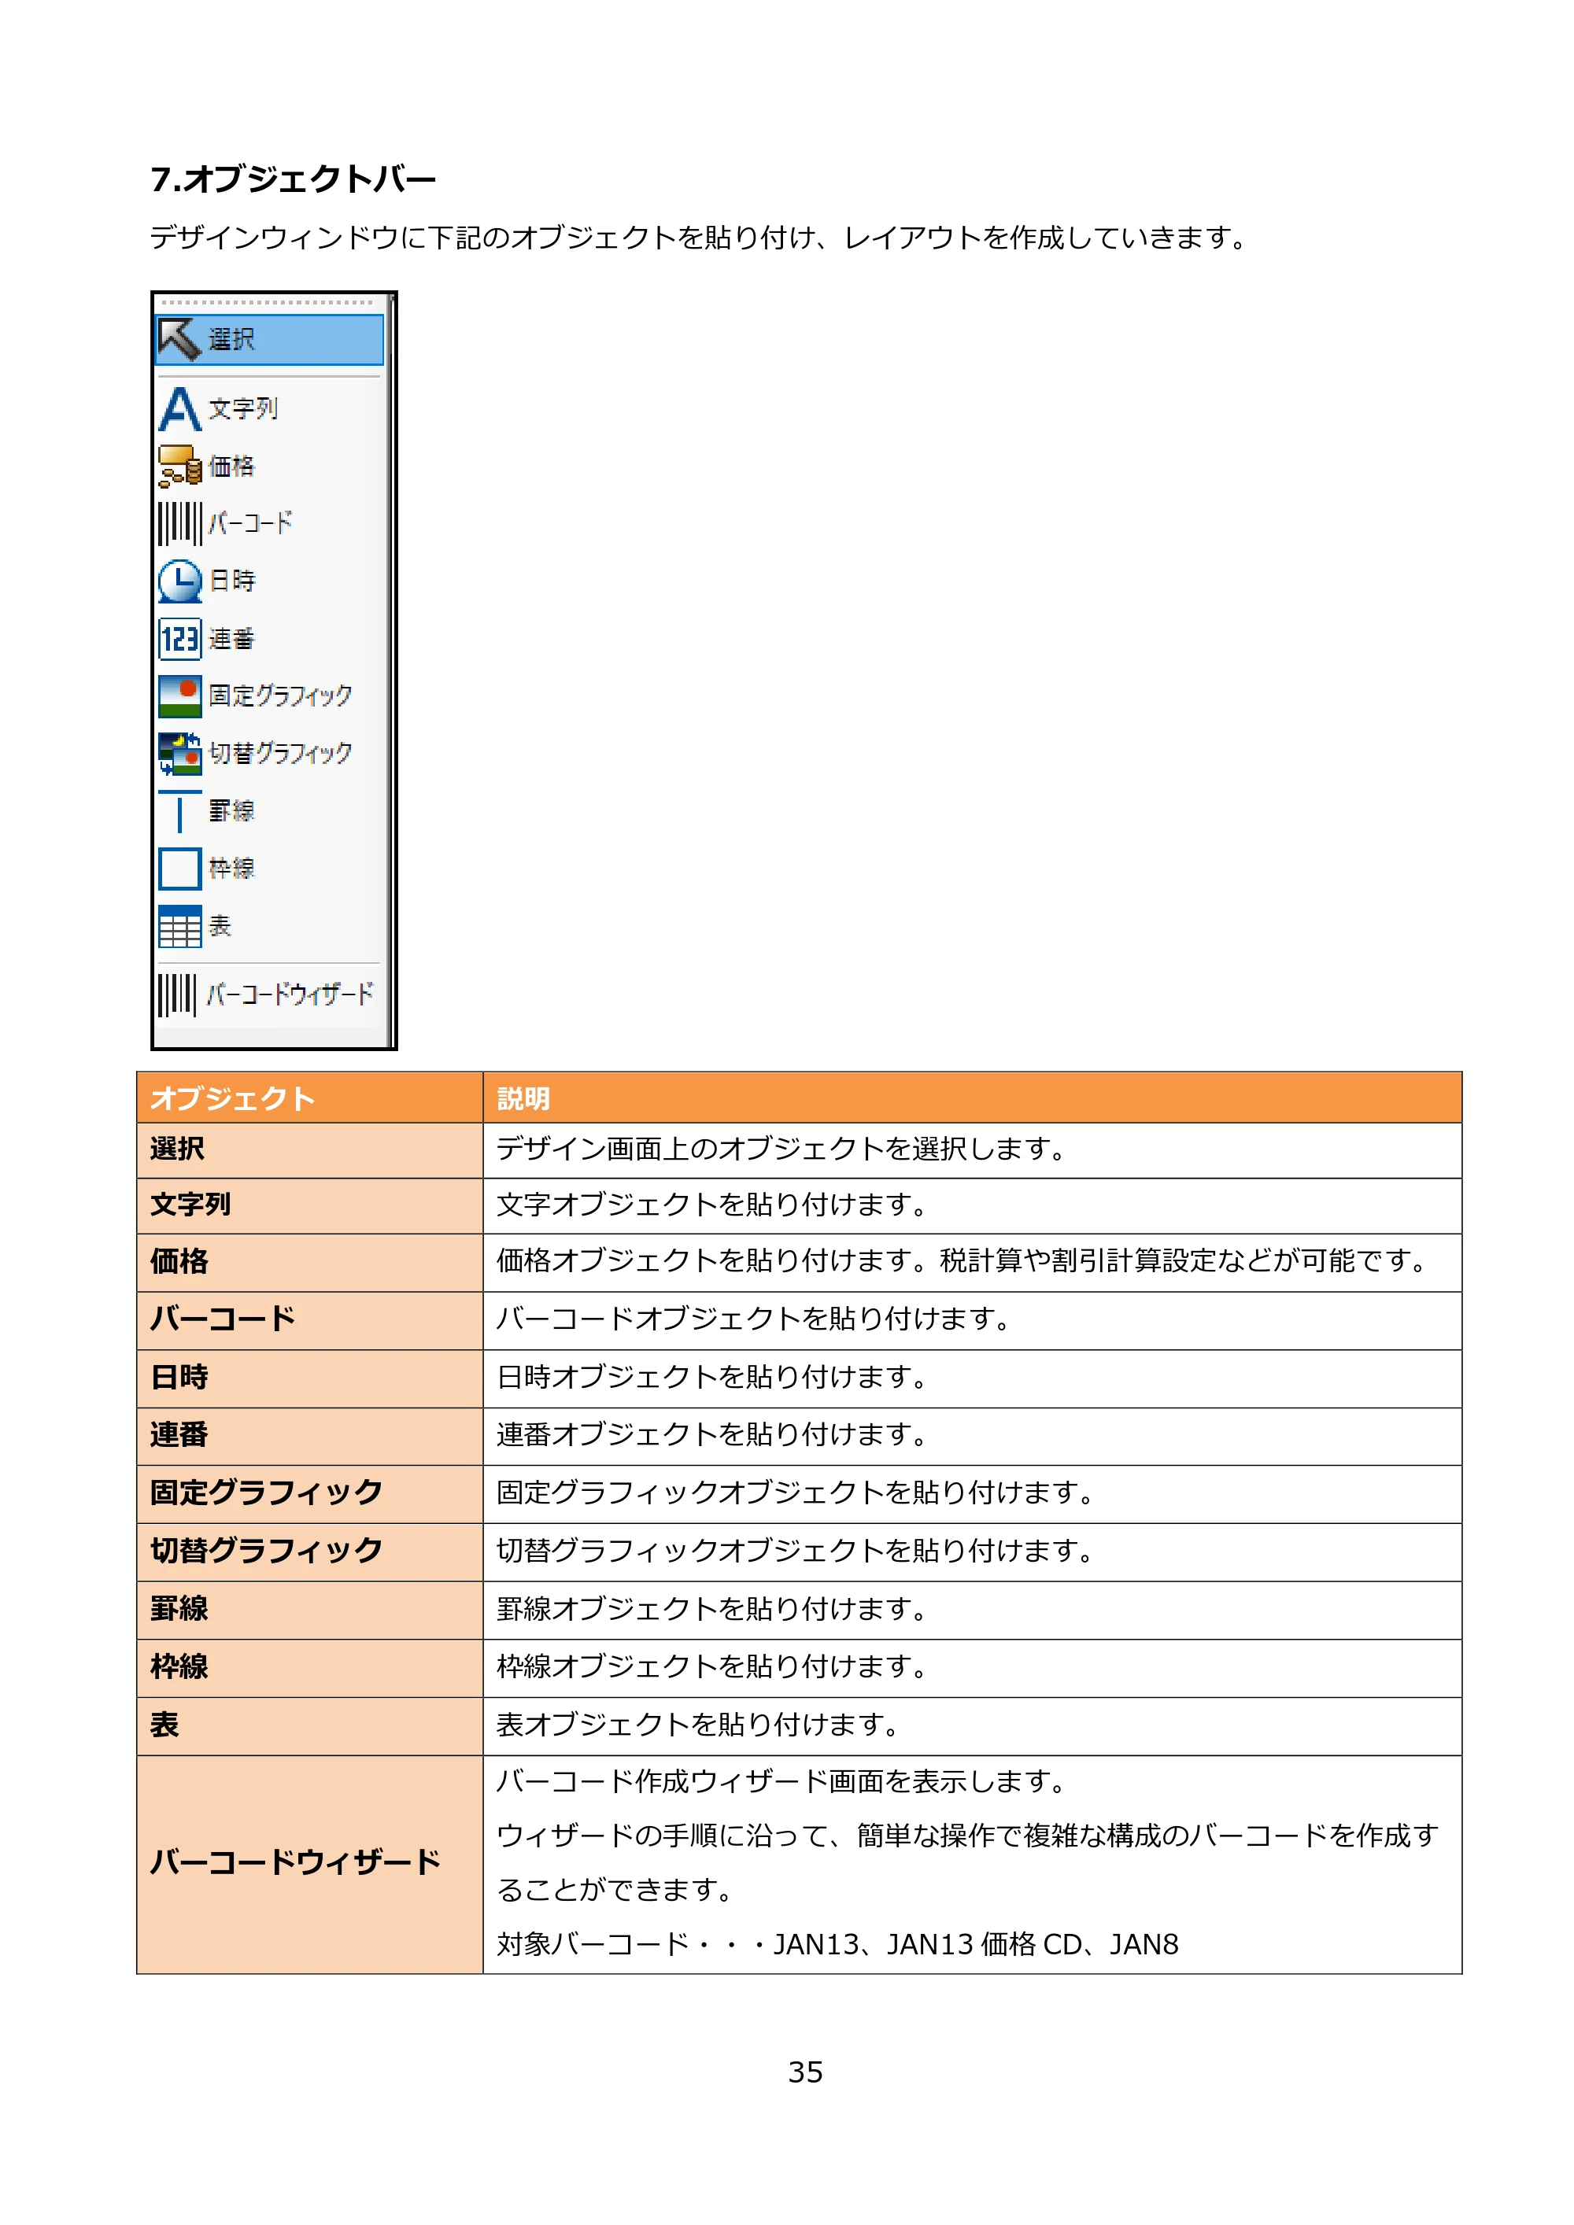Click the page number 35
1574x2225 pixels.
coord(805,2072)
